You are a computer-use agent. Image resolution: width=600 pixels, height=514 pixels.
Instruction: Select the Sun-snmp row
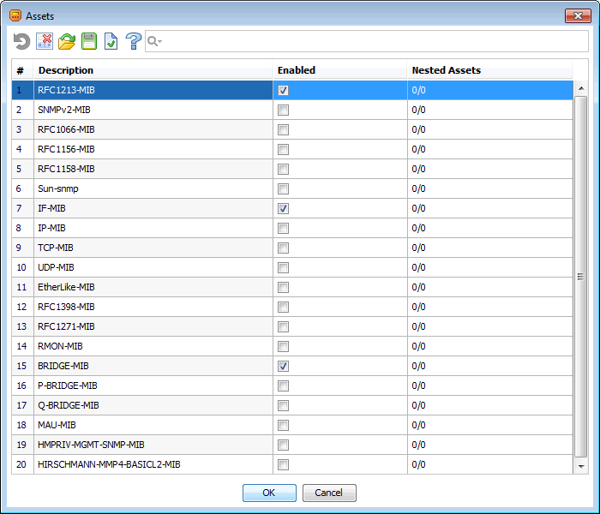[x=292, y=188]
